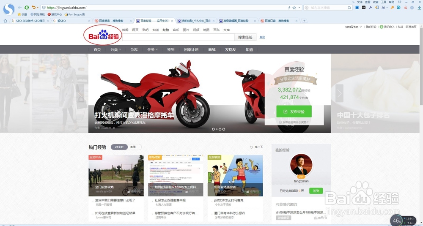
Task: Expand the 任务 navigation dropdown
Action: coord(152,49)
